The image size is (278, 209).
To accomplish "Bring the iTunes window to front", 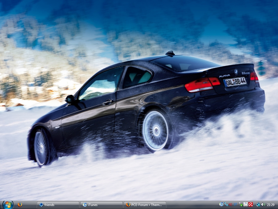I will pyautogui.click(x=101, y=205).
